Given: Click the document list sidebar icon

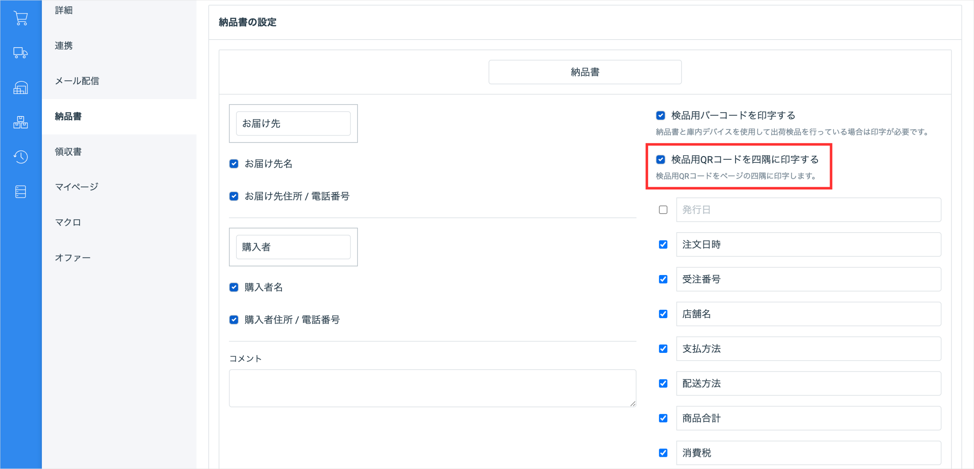Looking at the screenshot, I should [x=21, y=191].
